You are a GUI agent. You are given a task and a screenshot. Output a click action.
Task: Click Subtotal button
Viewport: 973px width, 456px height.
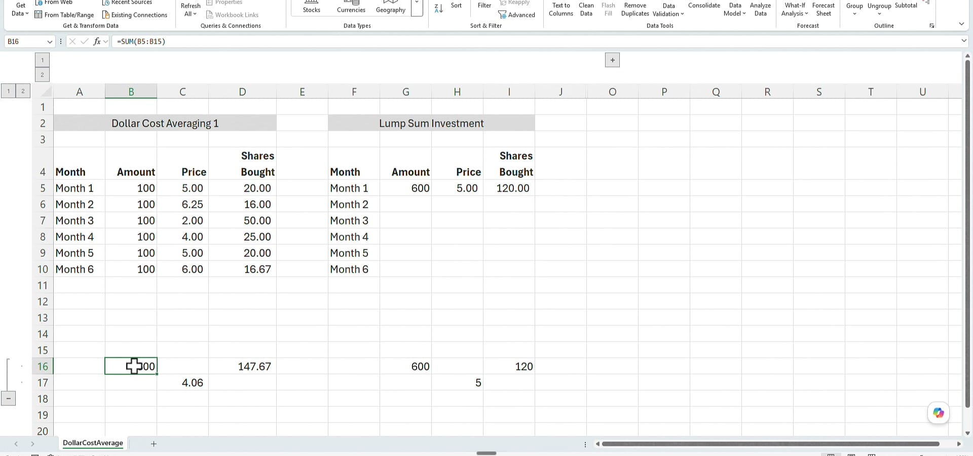click(906, 6)
